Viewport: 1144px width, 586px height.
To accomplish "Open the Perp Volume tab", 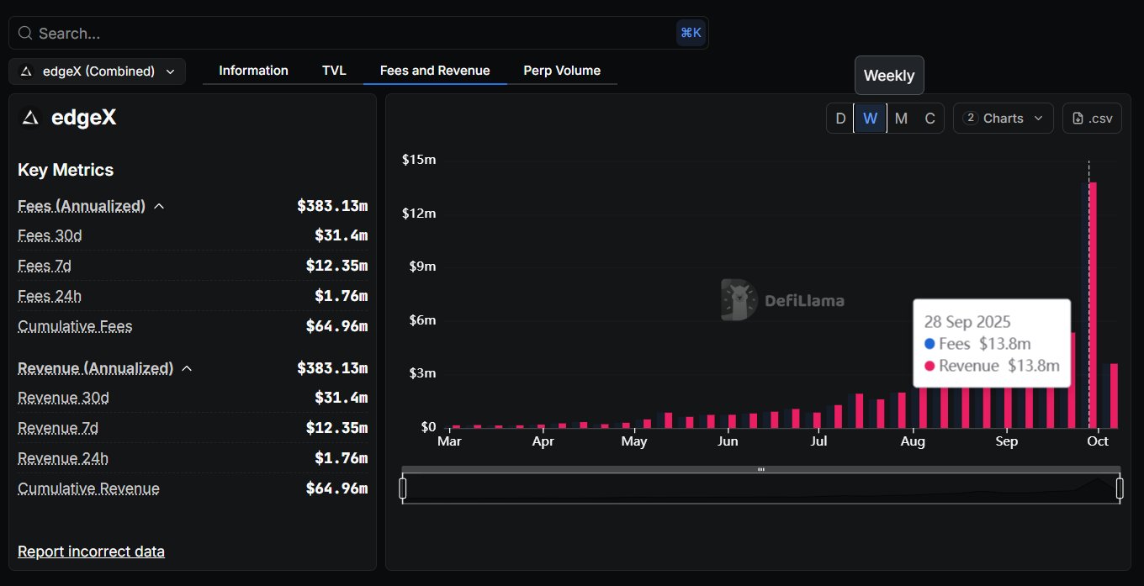I will tap(561, 71).
